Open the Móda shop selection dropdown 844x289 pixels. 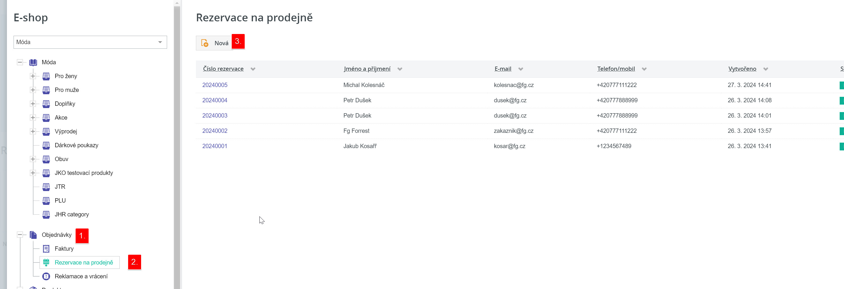click(x=160, y=42)
